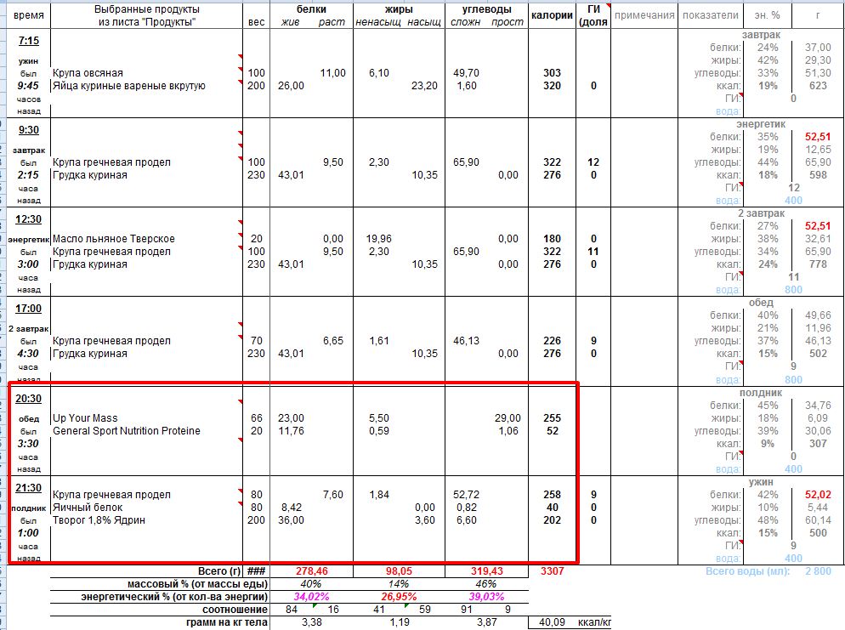Select the "Up Your Mass" product cell
Viewport: 845px width, 630px height.
coord(85,418)
